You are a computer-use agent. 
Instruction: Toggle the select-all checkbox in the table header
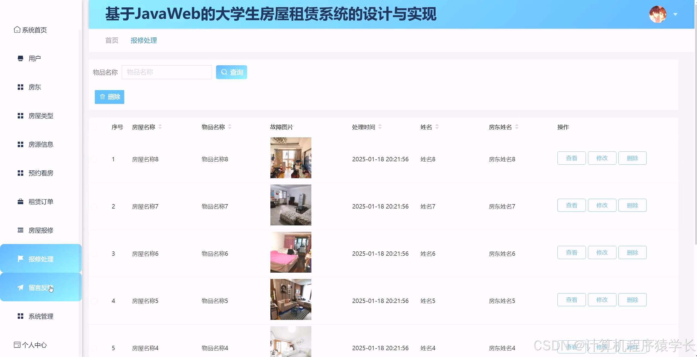point(94,127)
